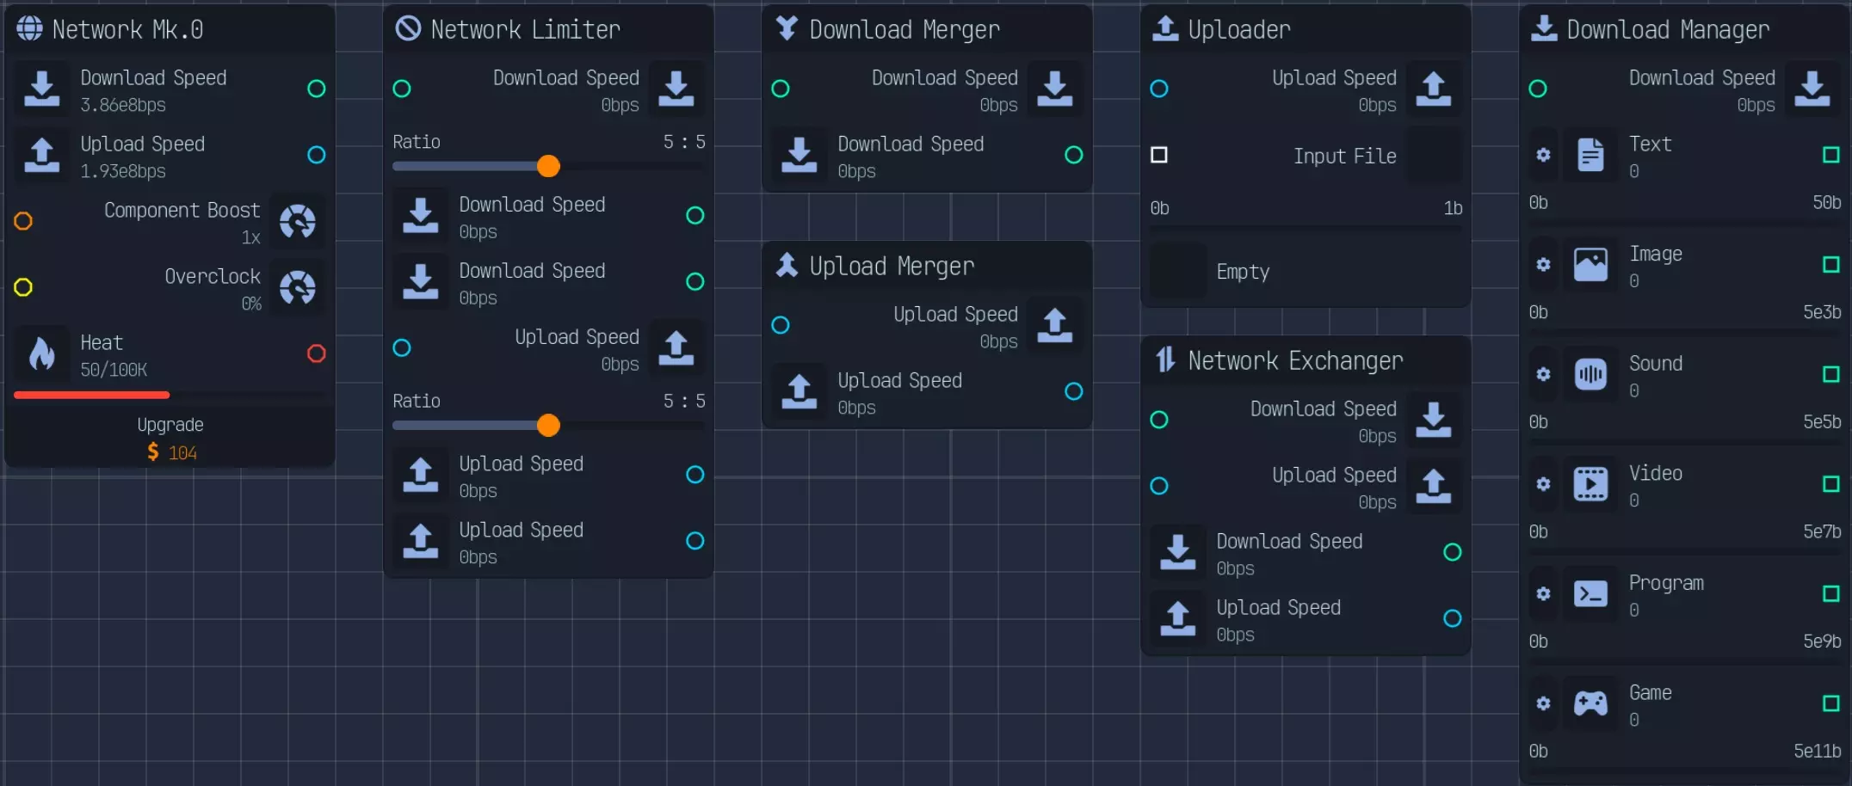
Task: Toggle the Game output square connector
Action: [x=1831, y=703]
